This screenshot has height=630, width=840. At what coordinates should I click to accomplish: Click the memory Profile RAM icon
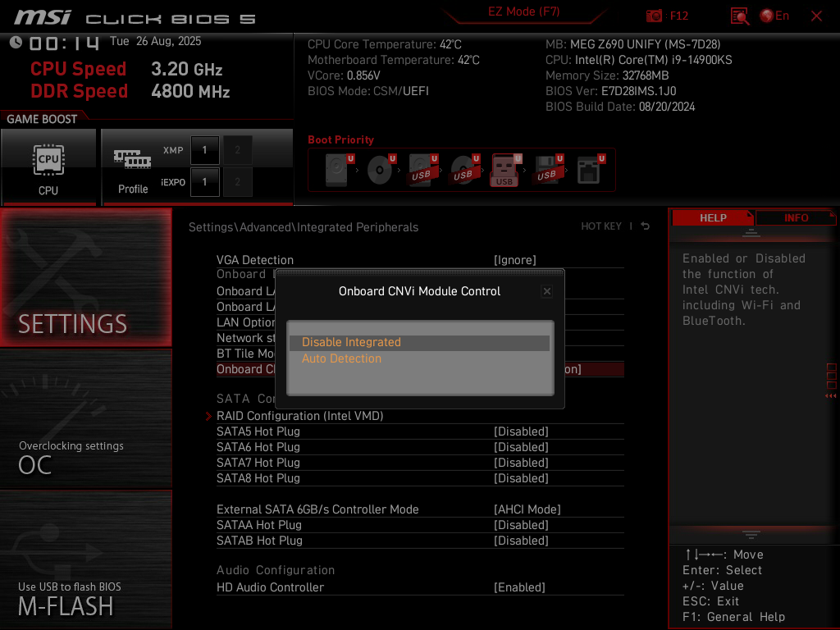(x=132, y=159)
